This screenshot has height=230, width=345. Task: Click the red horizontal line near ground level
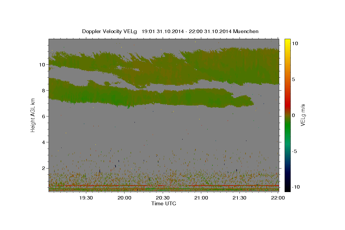coord(164,186)
